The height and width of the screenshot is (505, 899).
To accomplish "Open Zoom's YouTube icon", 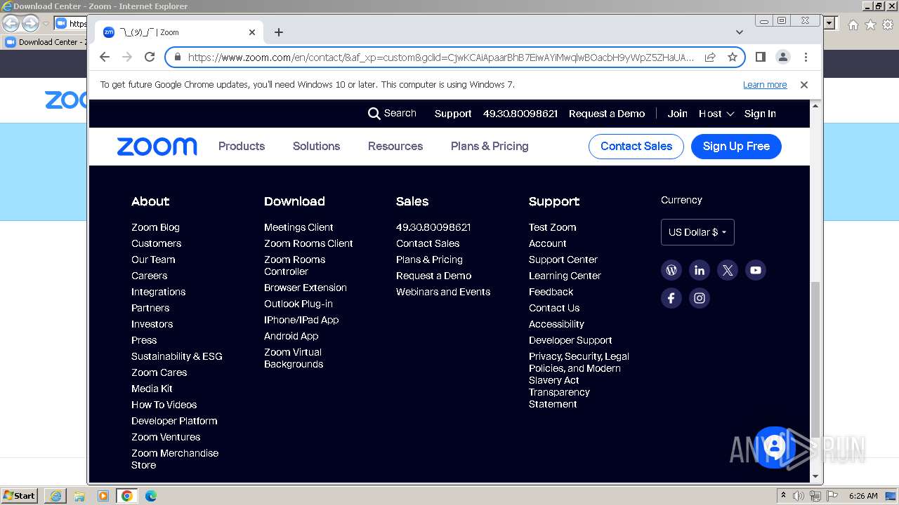I will pos(756,270).
